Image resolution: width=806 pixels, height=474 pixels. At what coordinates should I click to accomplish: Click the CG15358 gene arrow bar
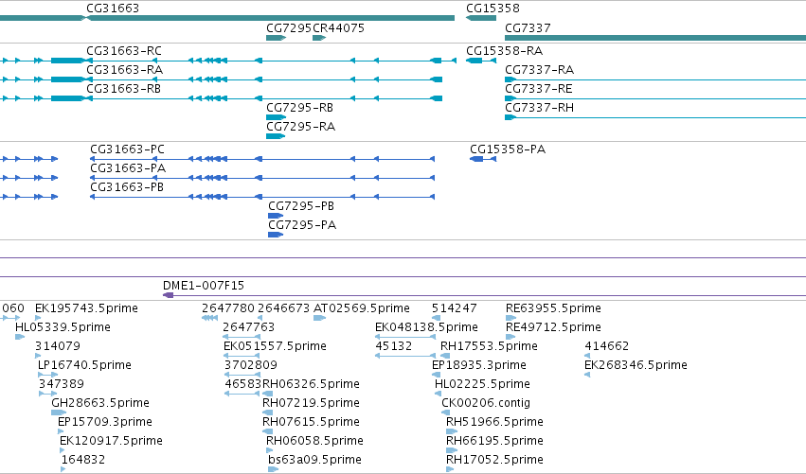click(481, 19)
